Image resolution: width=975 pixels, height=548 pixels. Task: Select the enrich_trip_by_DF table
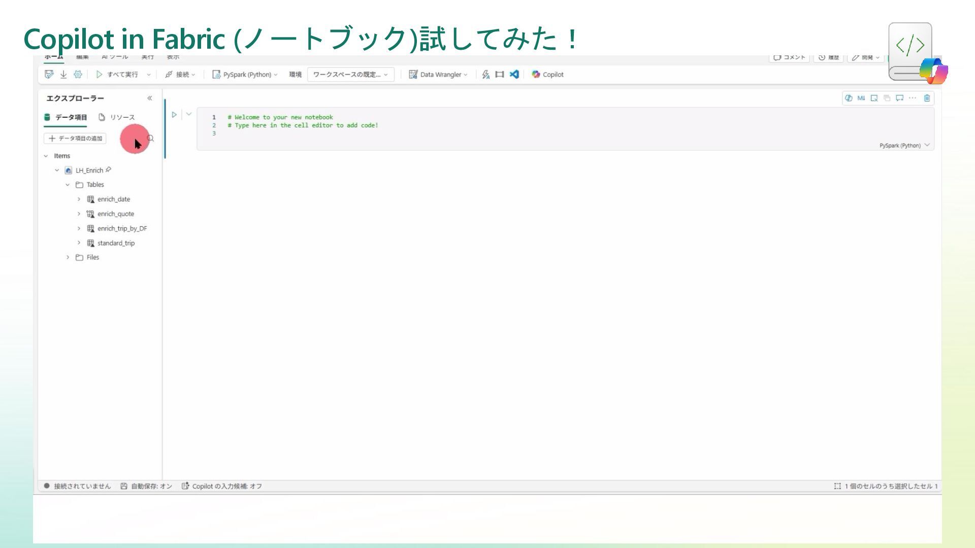(x=122, y=228)
